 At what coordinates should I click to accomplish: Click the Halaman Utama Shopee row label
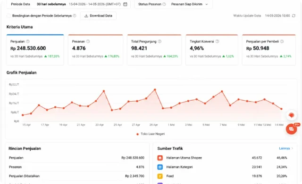pos(184,158)
